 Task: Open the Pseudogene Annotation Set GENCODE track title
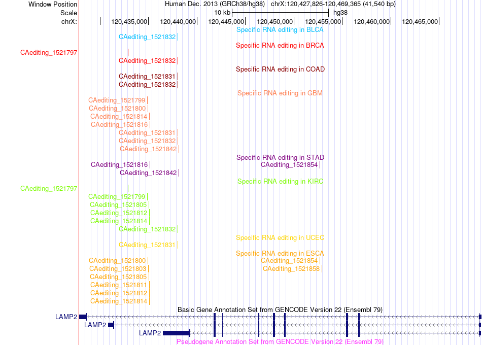pos(280,341)
